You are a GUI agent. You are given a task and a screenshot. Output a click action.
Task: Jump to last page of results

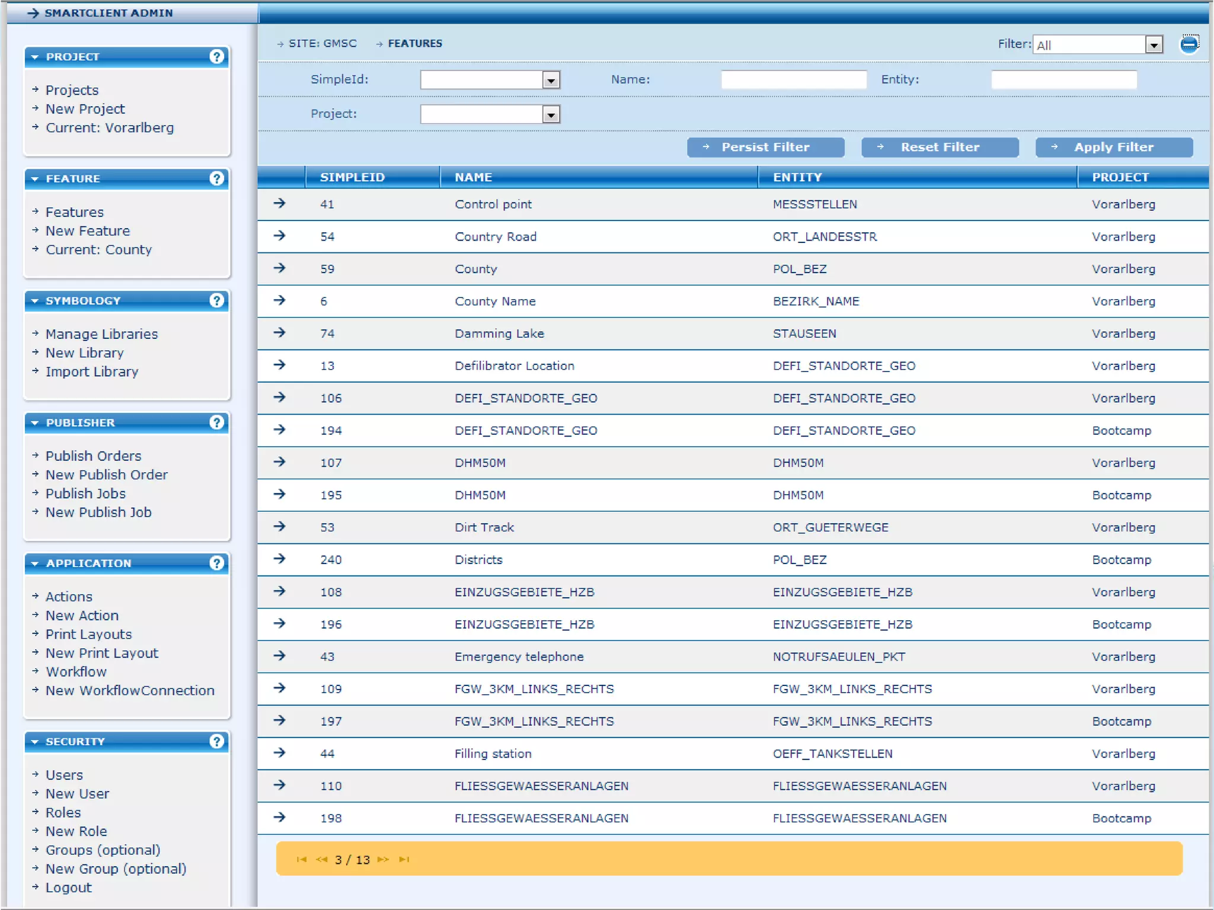[404, 859]
